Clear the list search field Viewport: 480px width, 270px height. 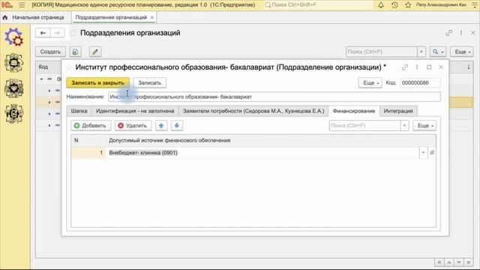[x=421, y=52]
